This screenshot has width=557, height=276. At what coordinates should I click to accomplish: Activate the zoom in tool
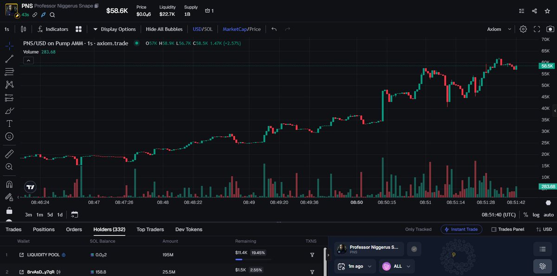9,167
